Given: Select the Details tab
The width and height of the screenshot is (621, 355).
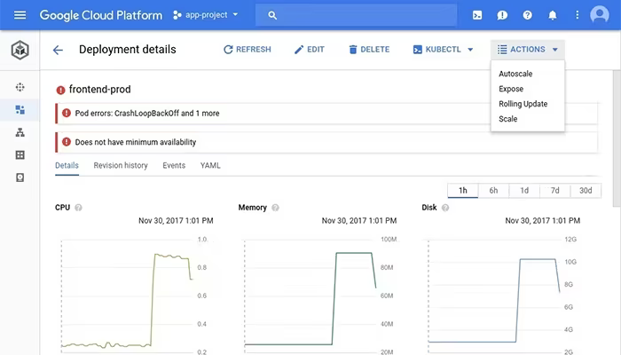Looking at the screenshot, I should (67, 165).
